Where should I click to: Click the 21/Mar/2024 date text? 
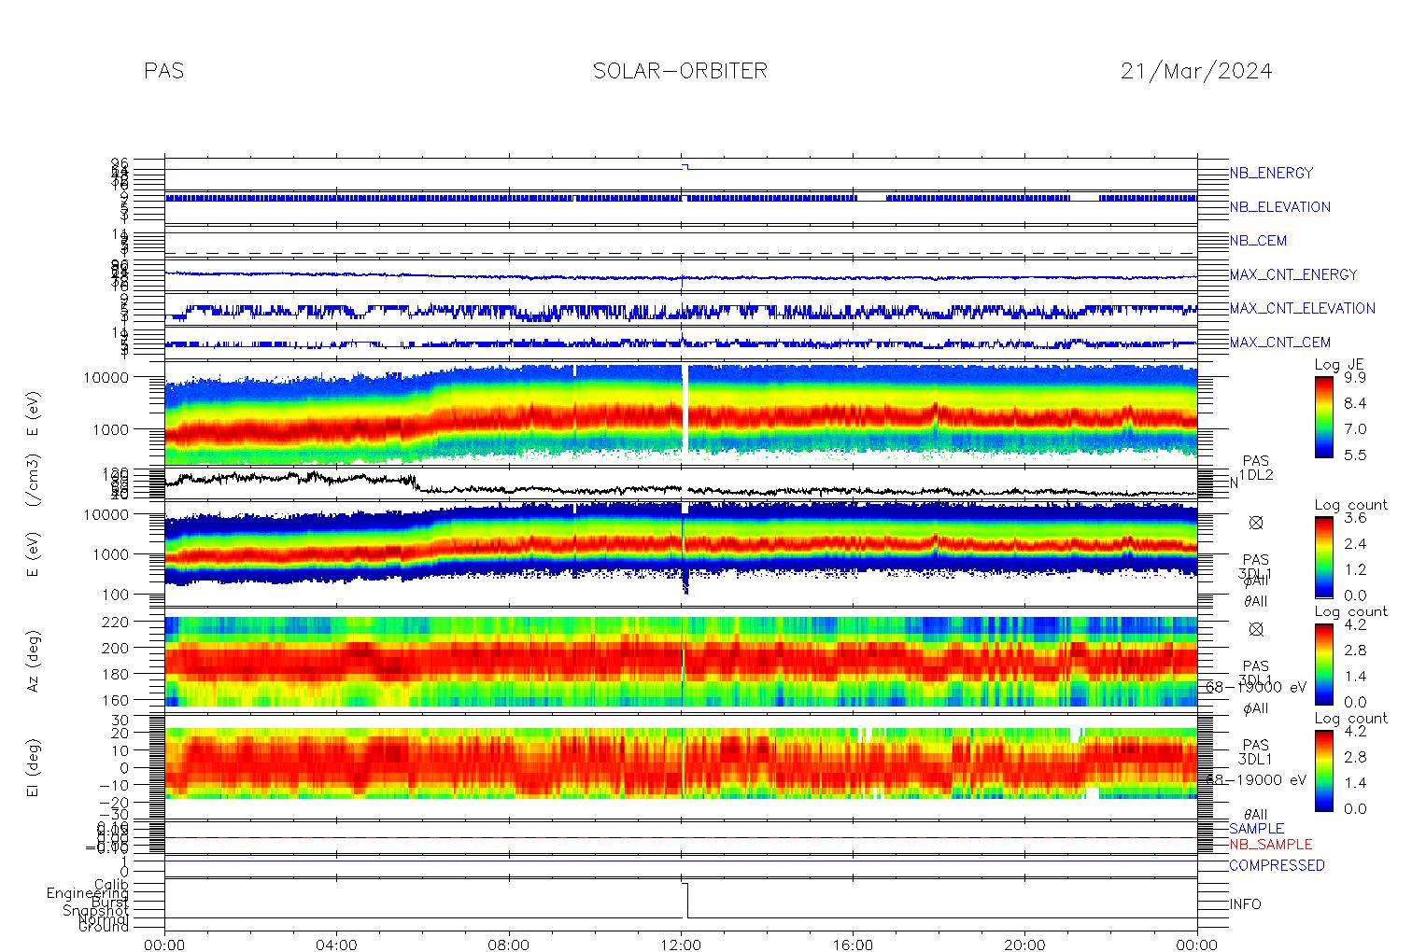[1196, 71]
